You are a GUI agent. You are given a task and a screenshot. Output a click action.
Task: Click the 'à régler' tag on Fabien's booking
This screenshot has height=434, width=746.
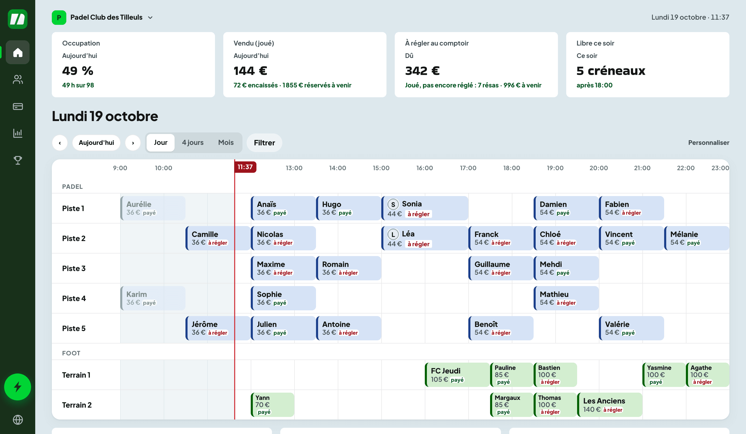631,213
